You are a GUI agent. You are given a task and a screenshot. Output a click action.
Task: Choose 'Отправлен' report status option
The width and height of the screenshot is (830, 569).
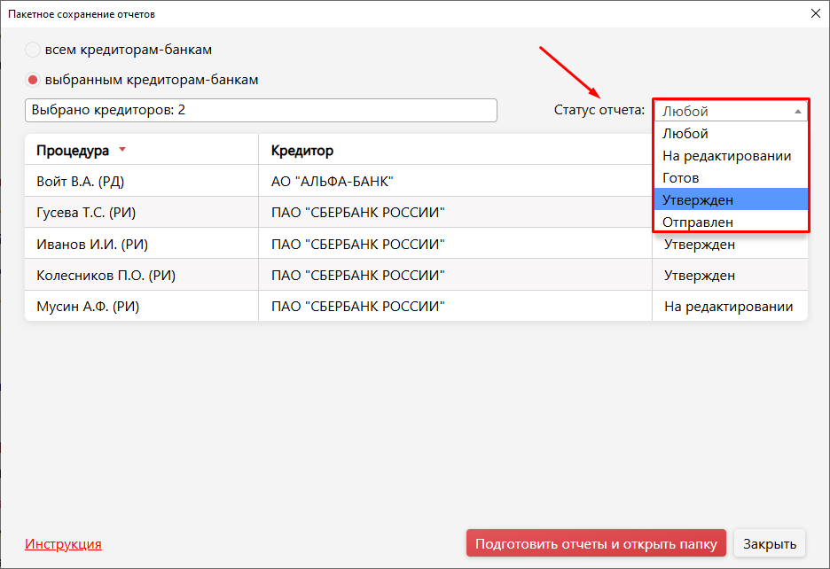[x=697, y=222]
